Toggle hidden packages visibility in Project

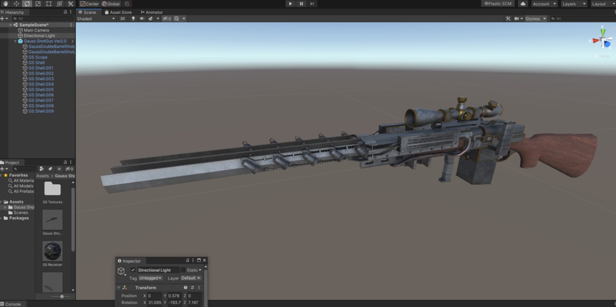point(69,169)
